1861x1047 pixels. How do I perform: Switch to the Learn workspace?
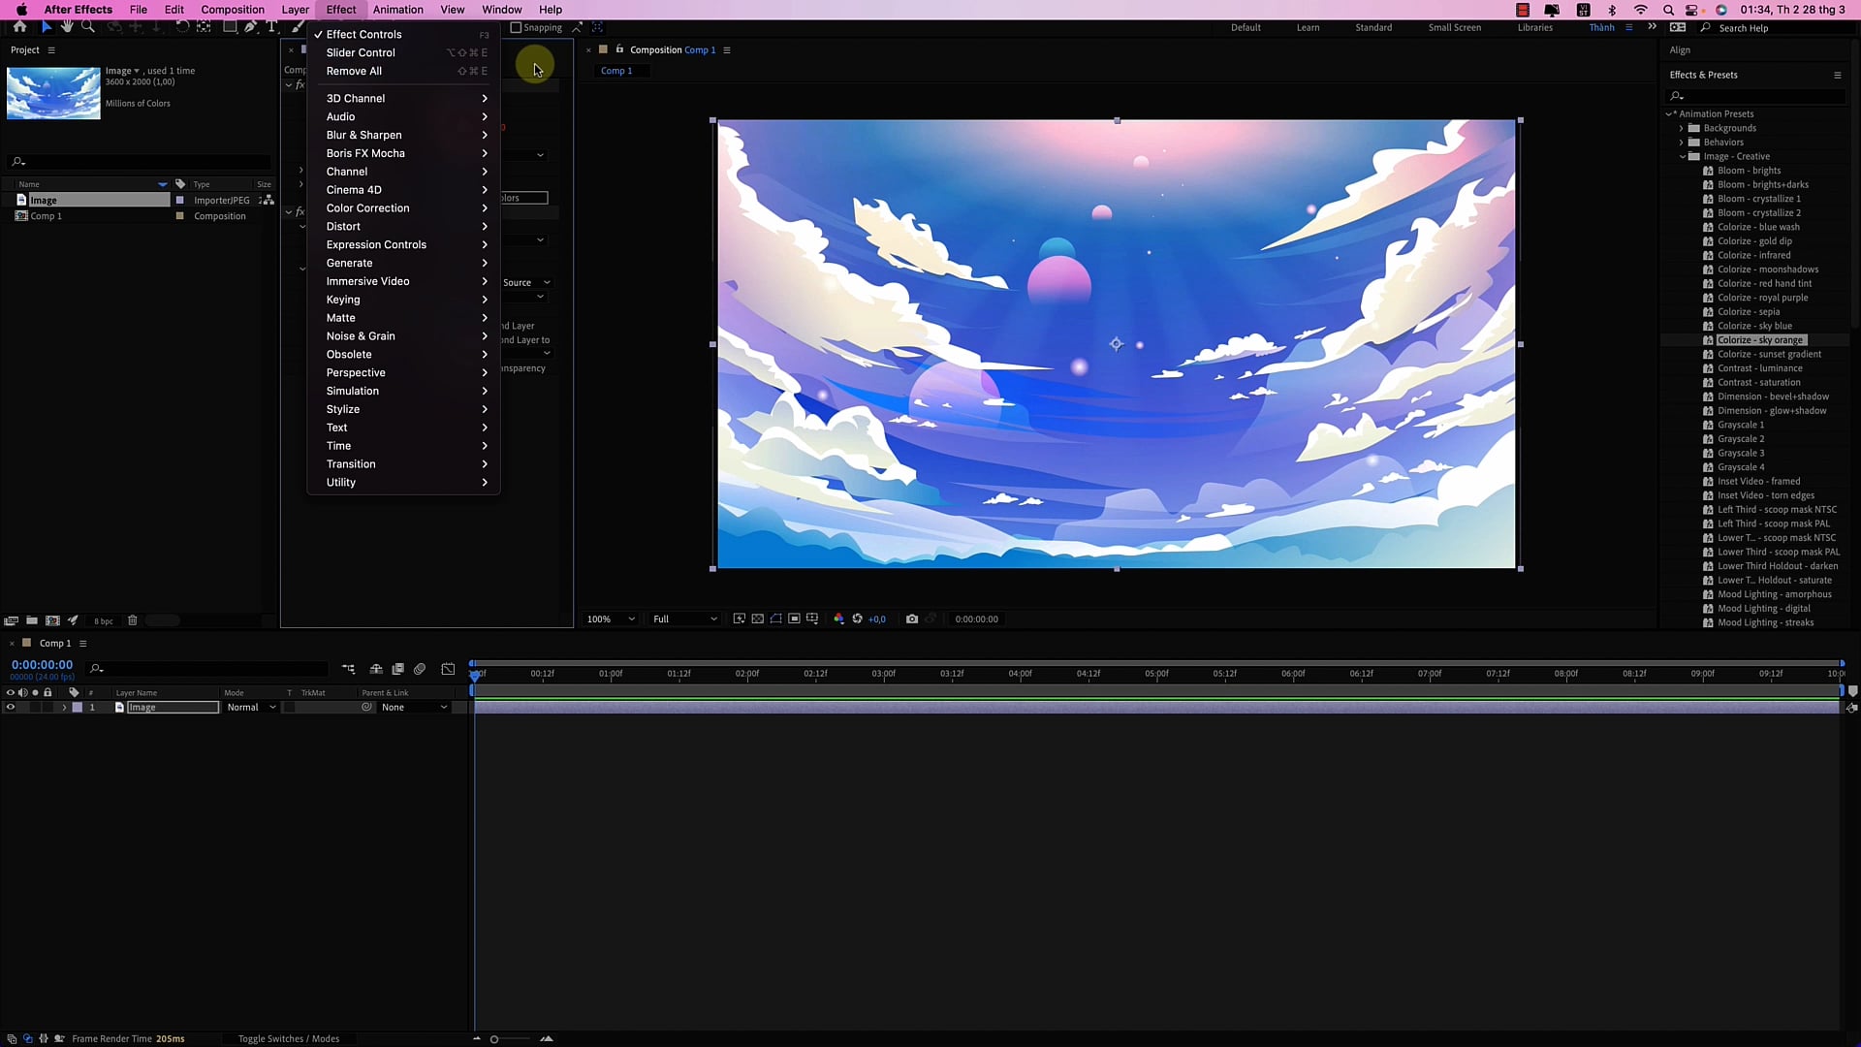click(1308, 28)
